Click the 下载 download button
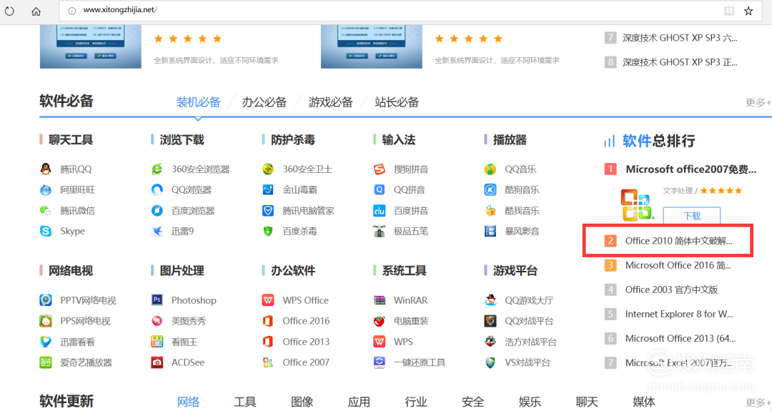This screenshot has width=772, height=411. click(x=692, y=216)
